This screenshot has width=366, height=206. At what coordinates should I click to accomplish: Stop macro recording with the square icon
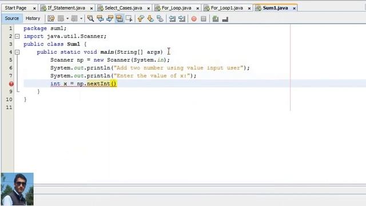click(204, 19)
